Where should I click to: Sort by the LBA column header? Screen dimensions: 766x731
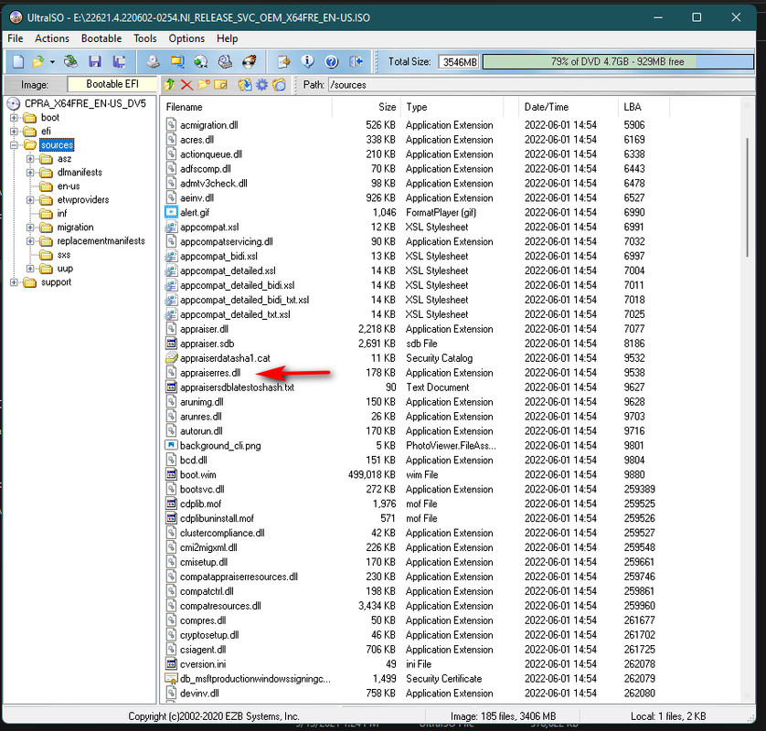[644, 107]
